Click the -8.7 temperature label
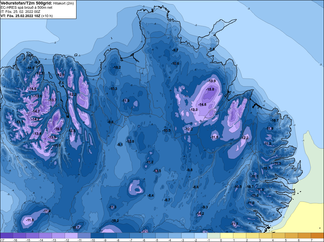 pos(167,200)
